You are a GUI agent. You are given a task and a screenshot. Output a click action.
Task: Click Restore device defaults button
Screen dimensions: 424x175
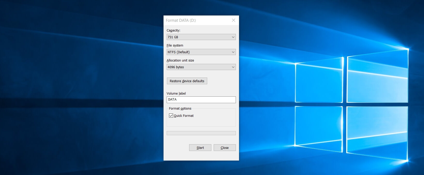(x=187, y=81)
